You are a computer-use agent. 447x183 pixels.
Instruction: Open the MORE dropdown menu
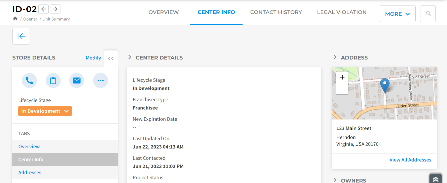click(x=397, y=14)
